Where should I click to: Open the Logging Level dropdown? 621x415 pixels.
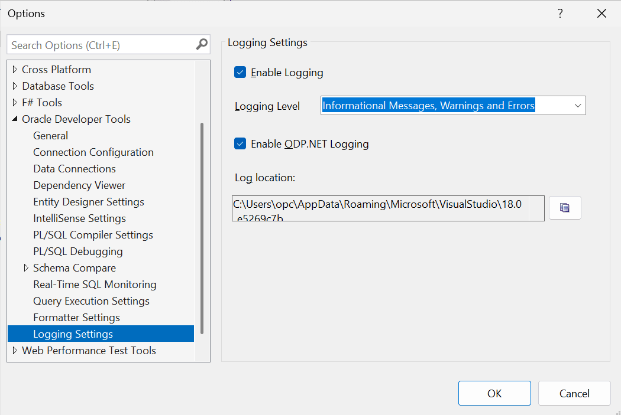point(578,105)
